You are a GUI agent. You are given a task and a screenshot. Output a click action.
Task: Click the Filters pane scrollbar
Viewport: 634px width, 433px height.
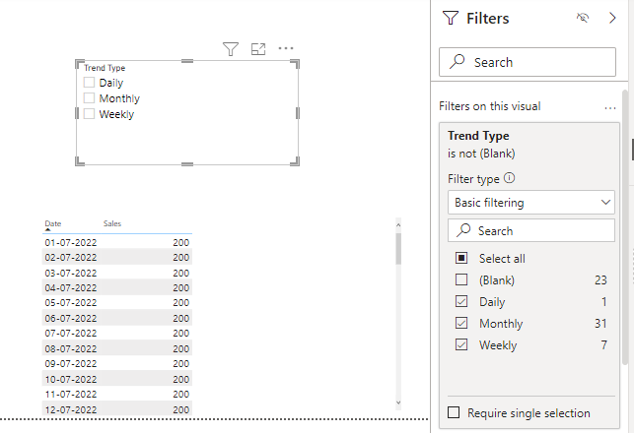click(x=625, y=227)
